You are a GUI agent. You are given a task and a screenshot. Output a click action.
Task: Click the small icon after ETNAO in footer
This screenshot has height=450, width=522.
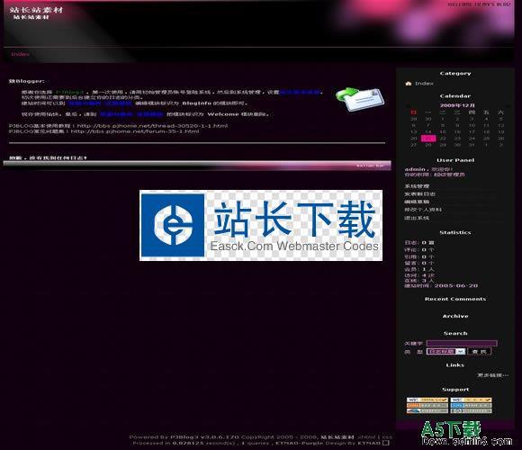click(x=386, y=443)
